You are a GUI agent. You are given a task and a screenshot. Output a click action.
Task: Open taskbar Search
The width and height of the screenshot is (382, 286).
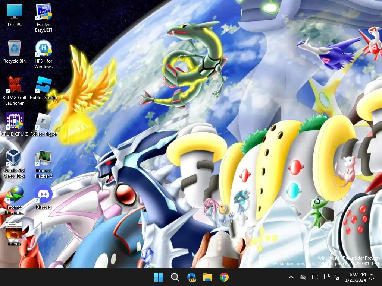pyautogui.click(x=175, y=277)
